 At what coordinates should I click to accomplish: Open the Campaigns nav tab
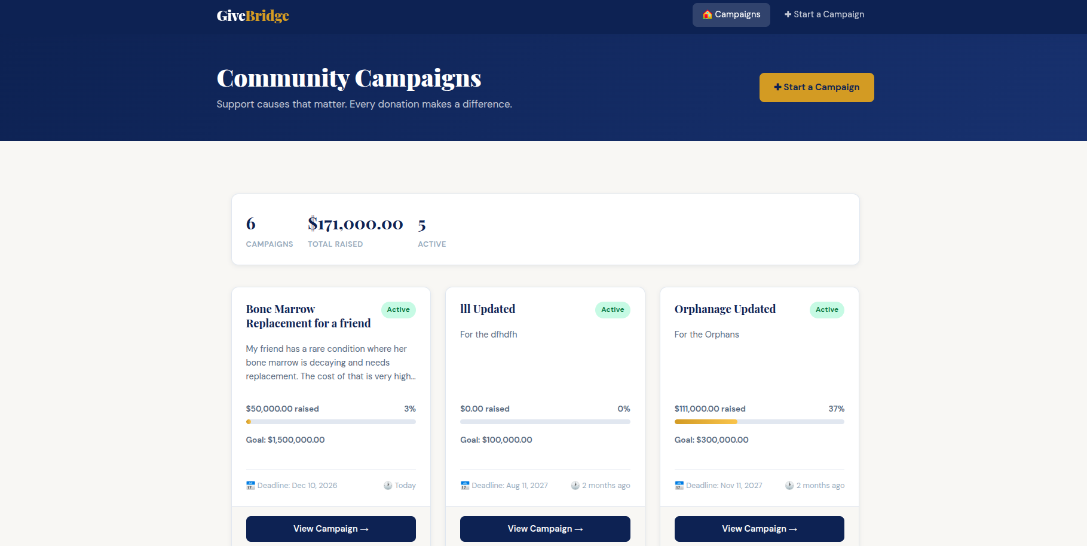[731, 15]
